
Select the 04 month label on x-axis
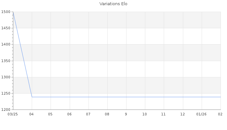(x=31, y=114)
